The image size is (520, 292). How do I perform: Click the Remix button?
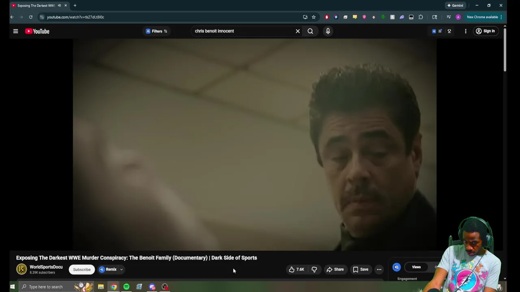pyautogui.click(x=108, y=269)
